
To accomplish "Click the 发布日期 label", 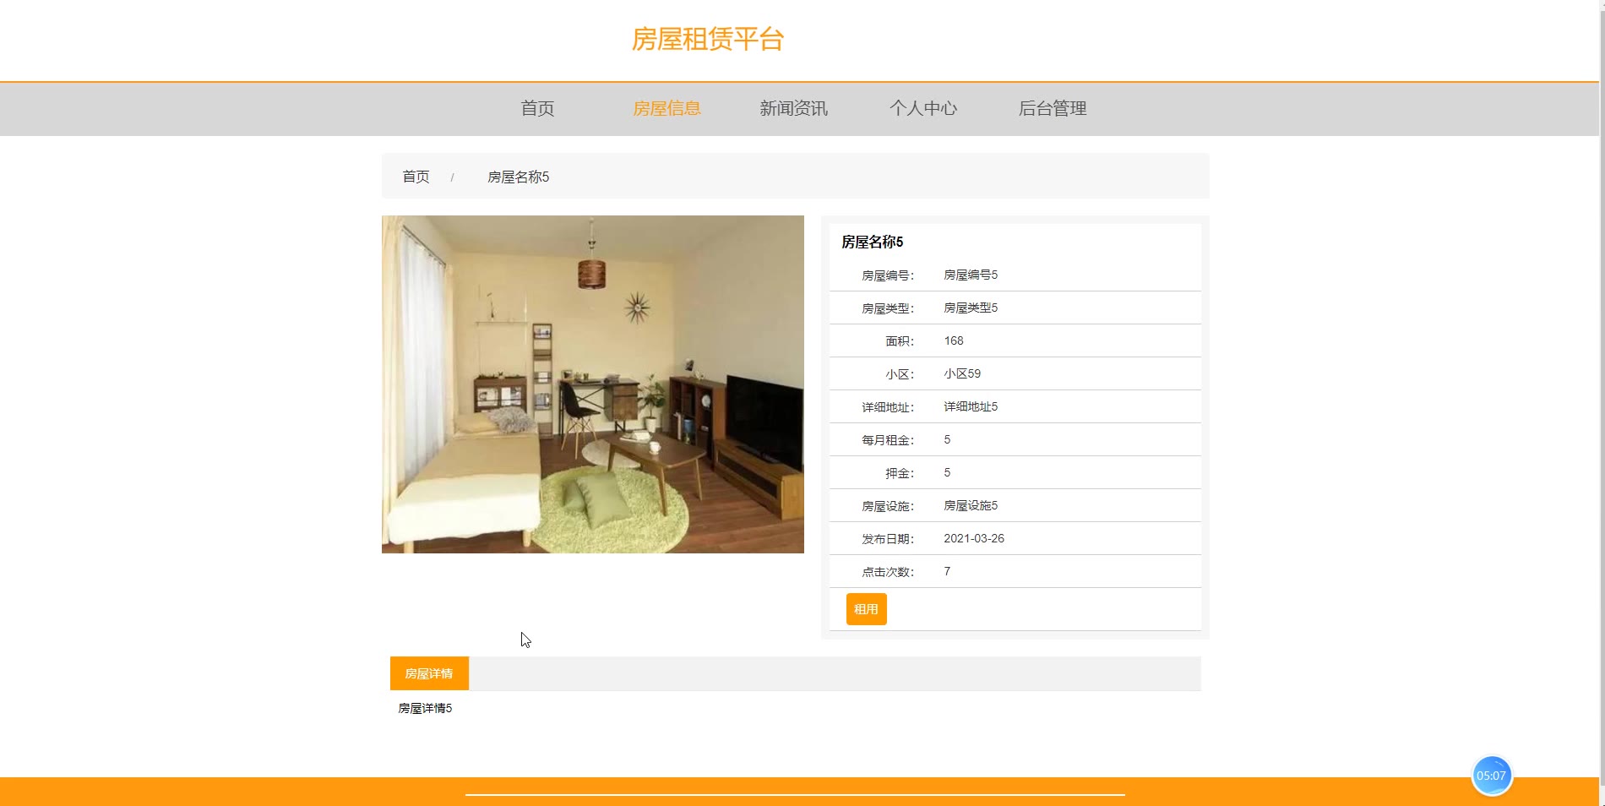I will point(887,539).
